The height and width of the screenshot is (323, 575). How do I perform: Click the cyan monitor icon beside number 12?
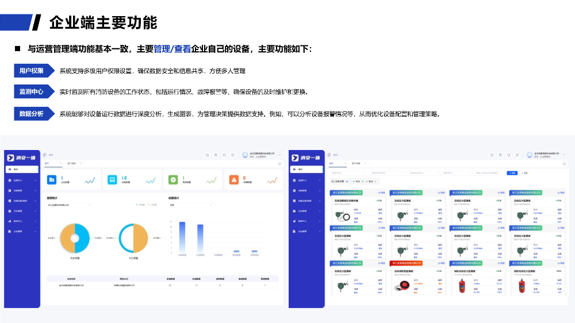pos(112,180)
